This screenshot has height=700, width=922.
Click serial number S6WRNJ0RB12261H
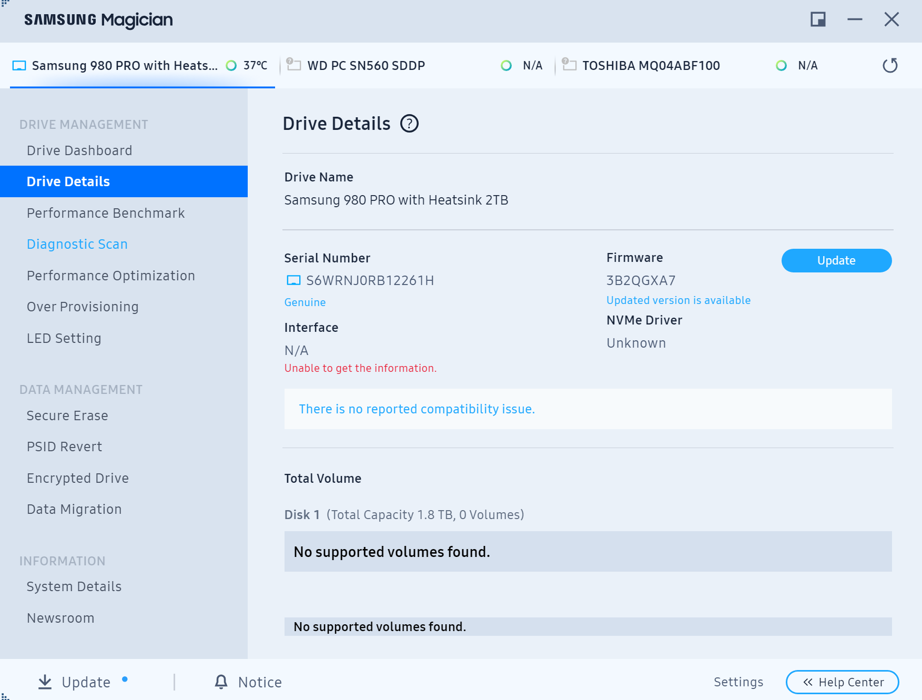370,280
